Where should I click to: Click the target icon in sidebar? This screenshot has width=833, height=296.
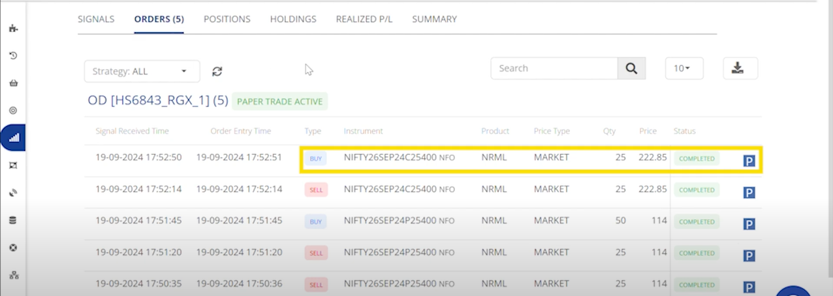pyautogui.click(x=13, y=110)
